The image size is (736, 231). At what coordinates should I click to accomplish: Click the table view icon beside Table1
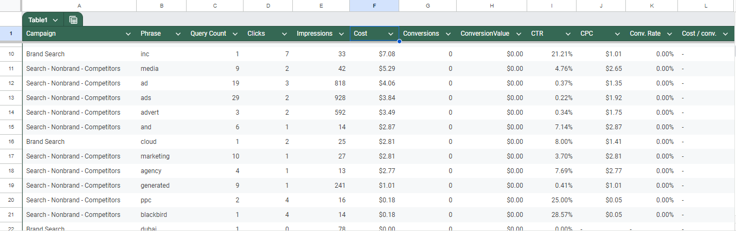[x=73, y=20]
